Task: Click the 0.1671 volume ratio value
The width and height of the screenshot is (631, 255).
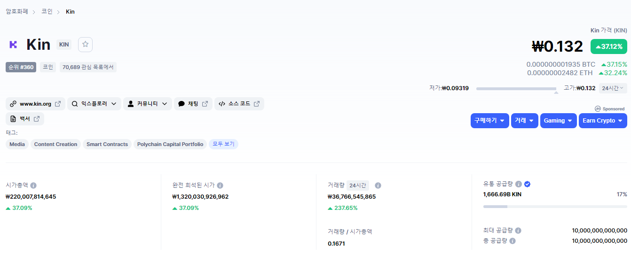Action: [336, 244]
